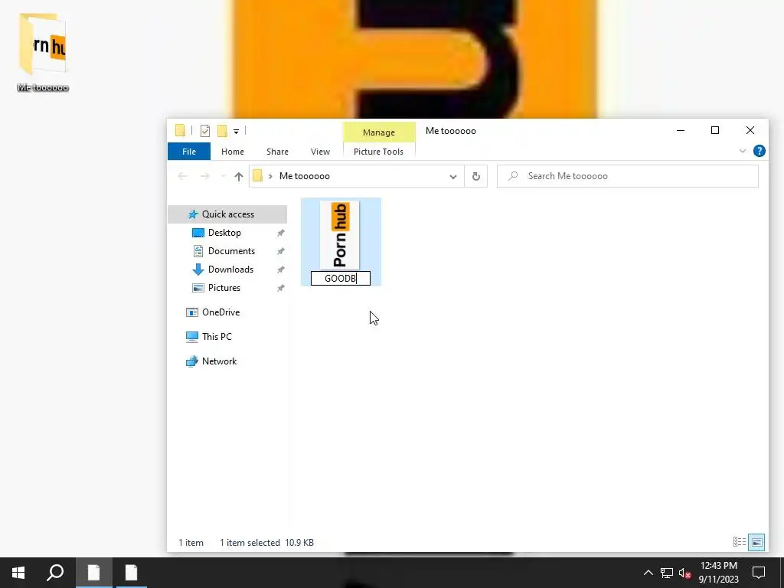Screen dimensions: 784x588
Task: Open Downloads in navigation pane
Action: click(x=230, y=269)
